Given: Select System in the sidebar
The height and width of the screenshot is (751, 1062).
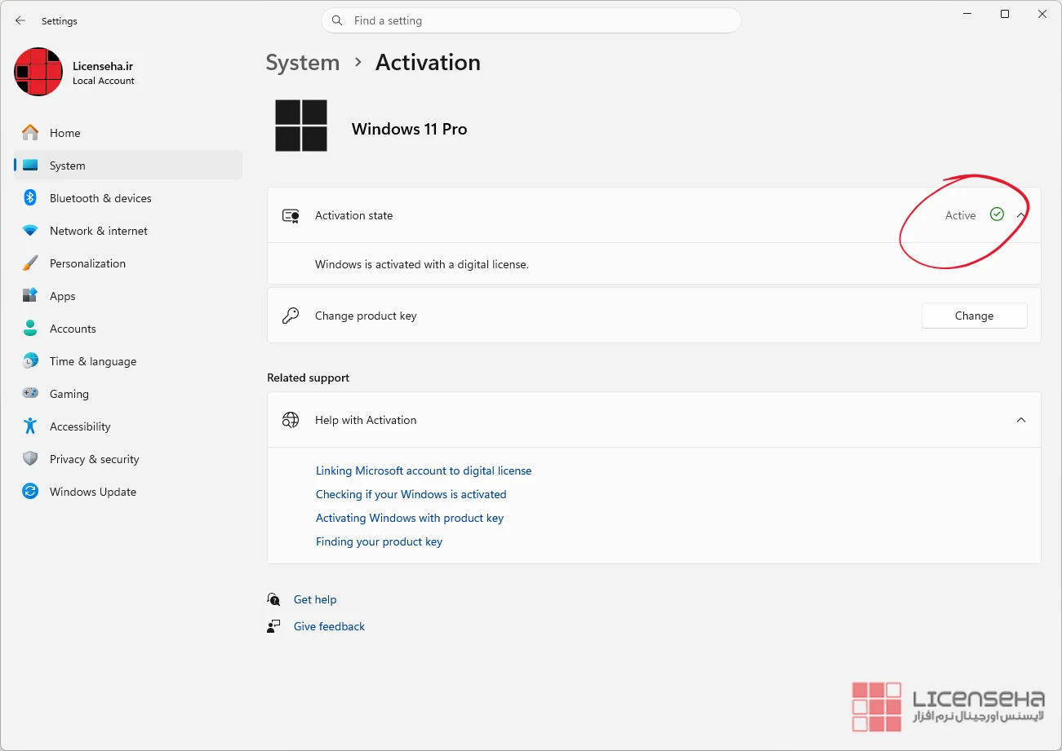Looking at the screenshot, I should (128, 166).
